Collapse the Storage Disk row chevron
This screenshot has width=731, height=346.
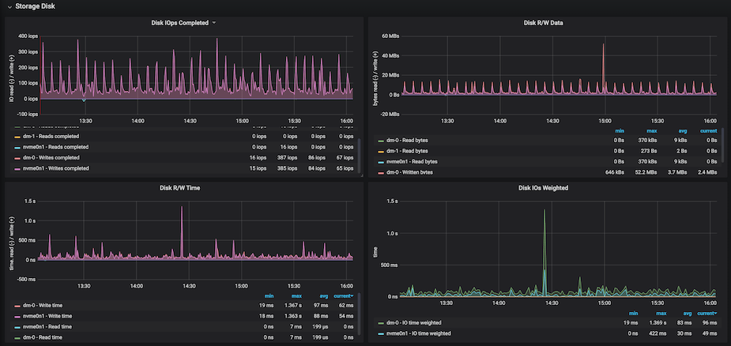pyautogui.click(x=9, y=7)
